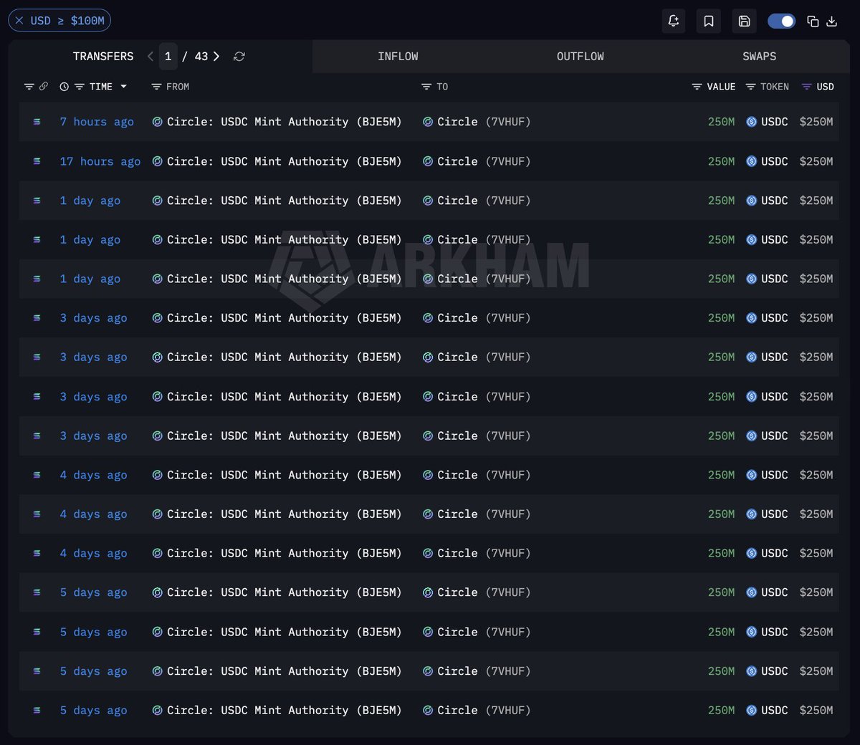Go to the next page of transfers
Viewport: 860px width, 745px height.
[216, 56]
